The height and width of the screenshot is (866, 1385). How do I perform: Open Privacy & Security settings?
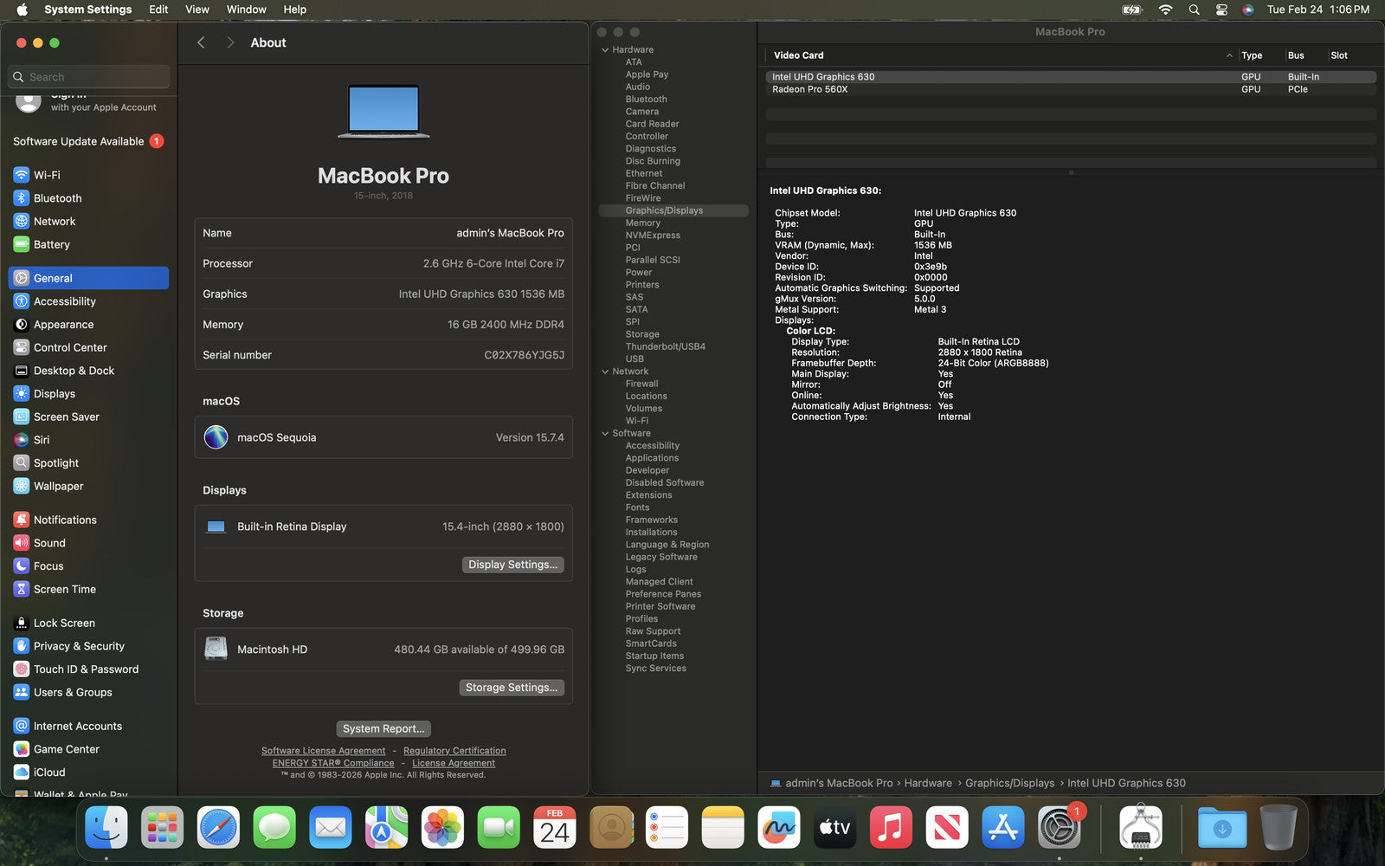pos(78,646)
